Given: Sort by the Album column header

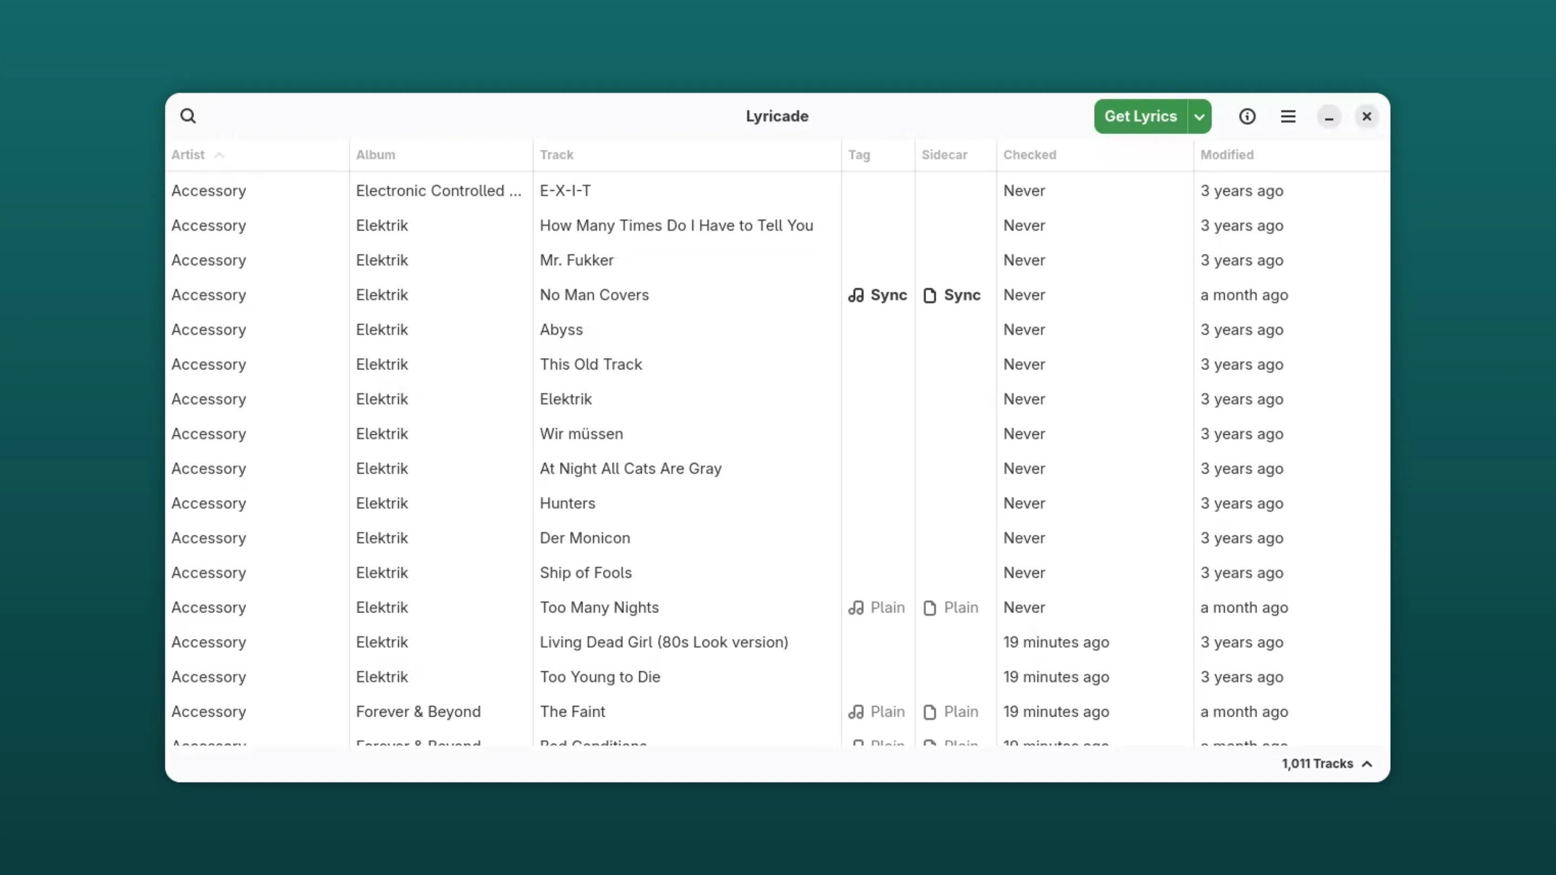Looking at the screenshot, I should pyautogui.click(x=375, y=154).
